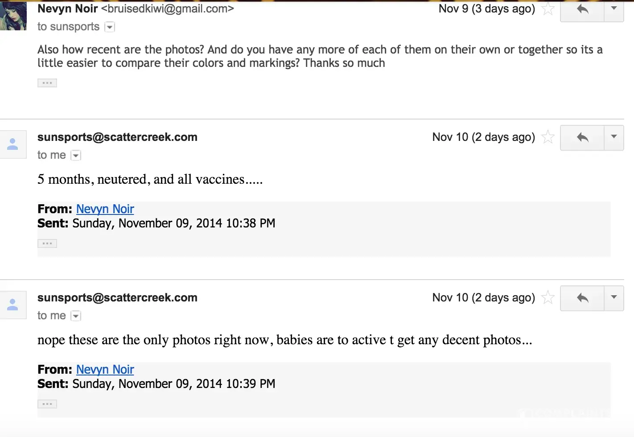Open more options for the Nov 9 message

(x=614, y=9)
